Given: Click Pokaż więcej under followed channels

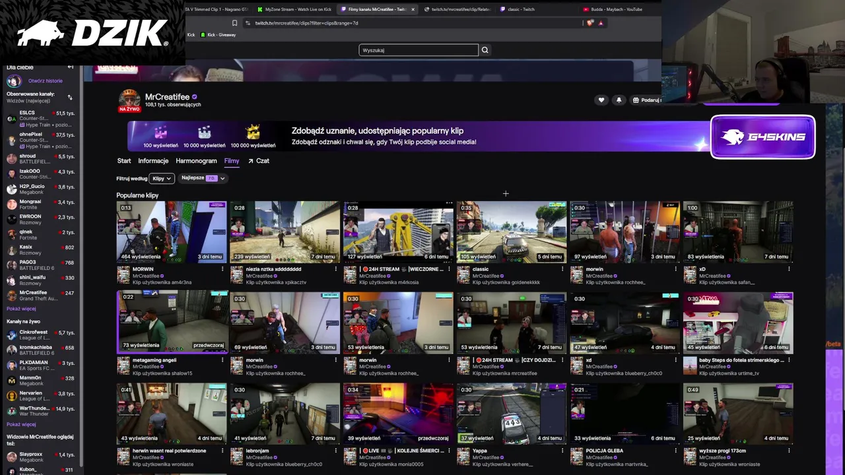Looking at the screenshot, I should [21, 309].
